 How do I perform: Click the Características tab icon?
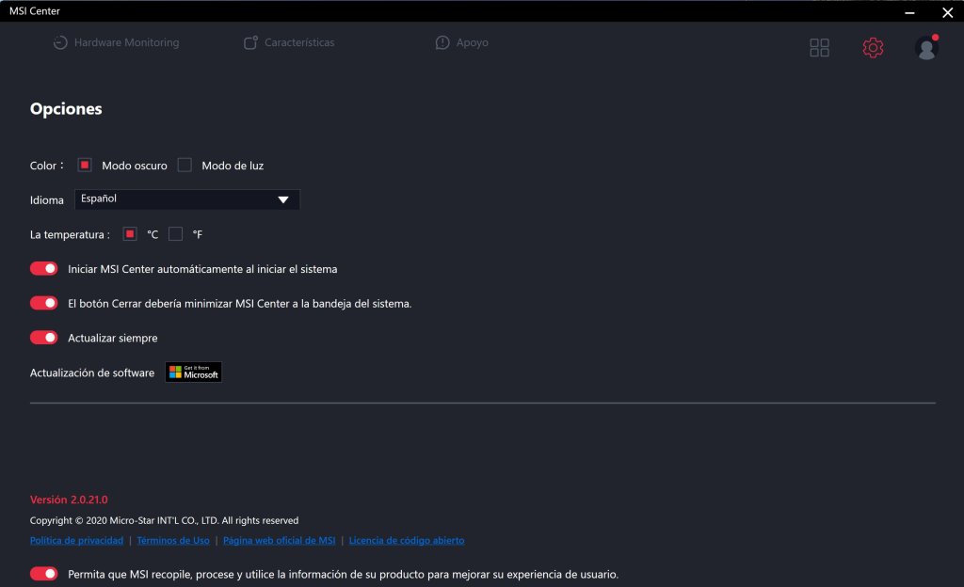click(250, 42)
